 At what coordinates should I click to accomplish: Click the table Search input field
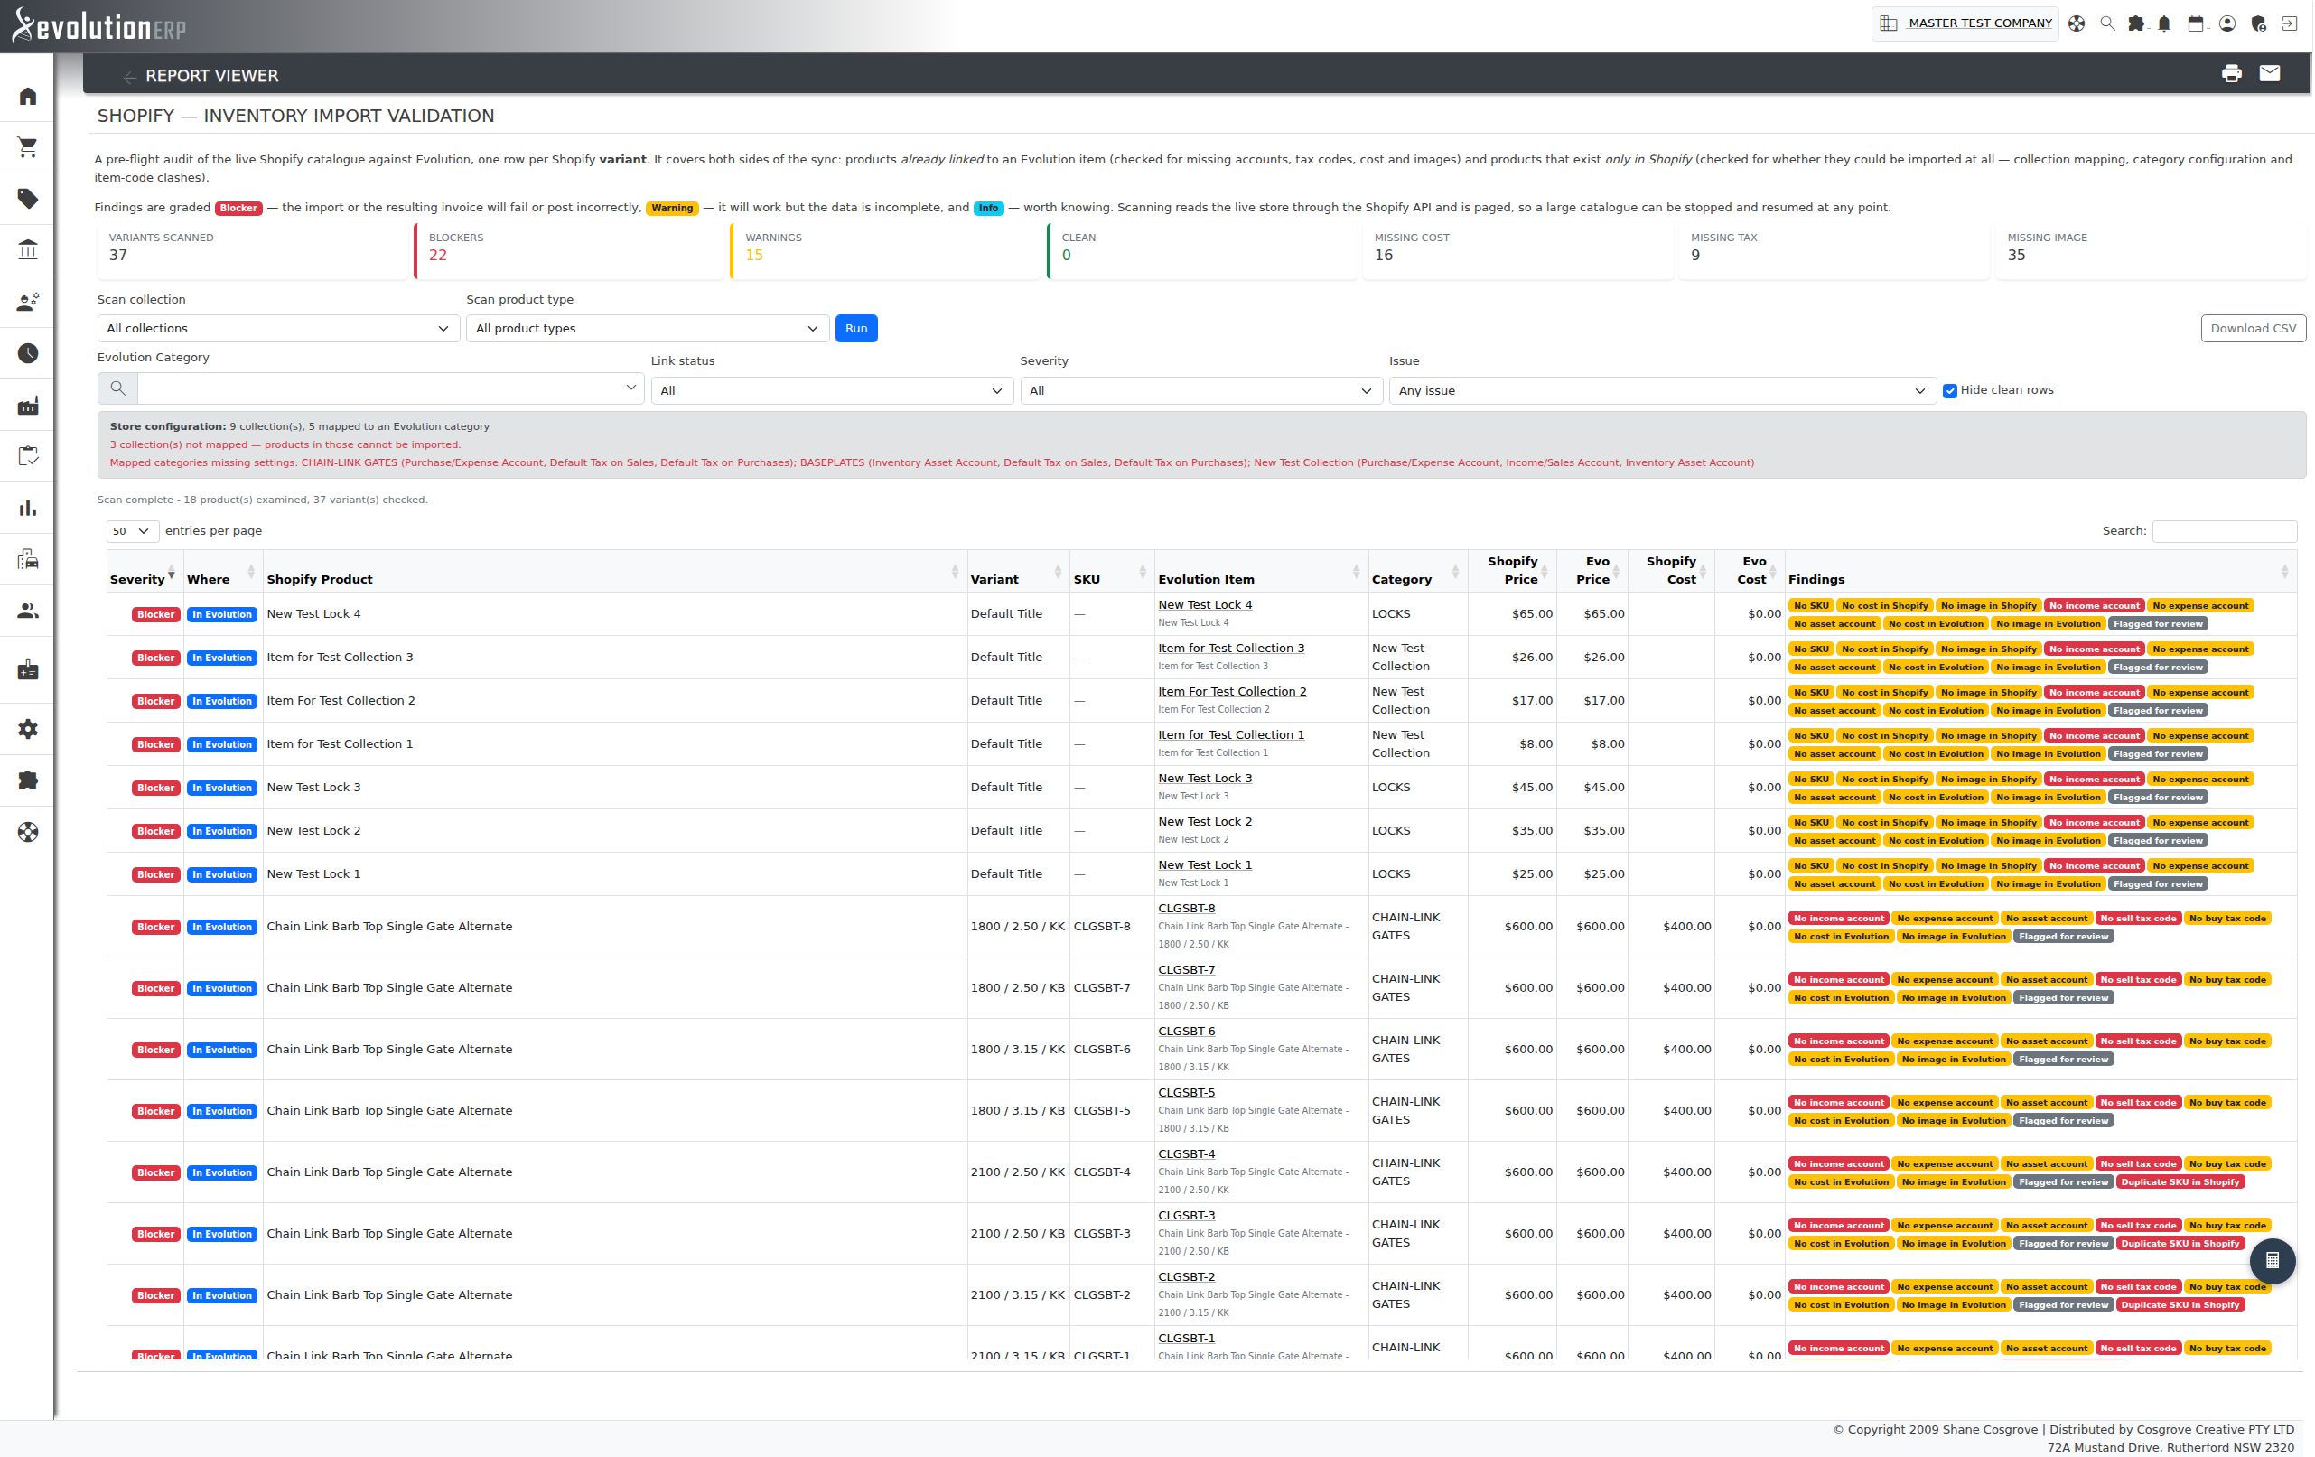click(2224, 531)
